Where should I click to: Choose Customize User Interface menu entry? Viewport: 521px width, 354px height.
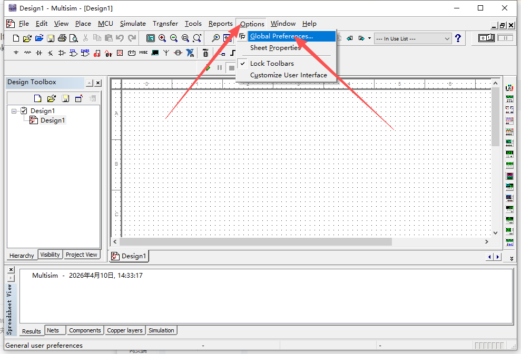click(x=288, y=75)
